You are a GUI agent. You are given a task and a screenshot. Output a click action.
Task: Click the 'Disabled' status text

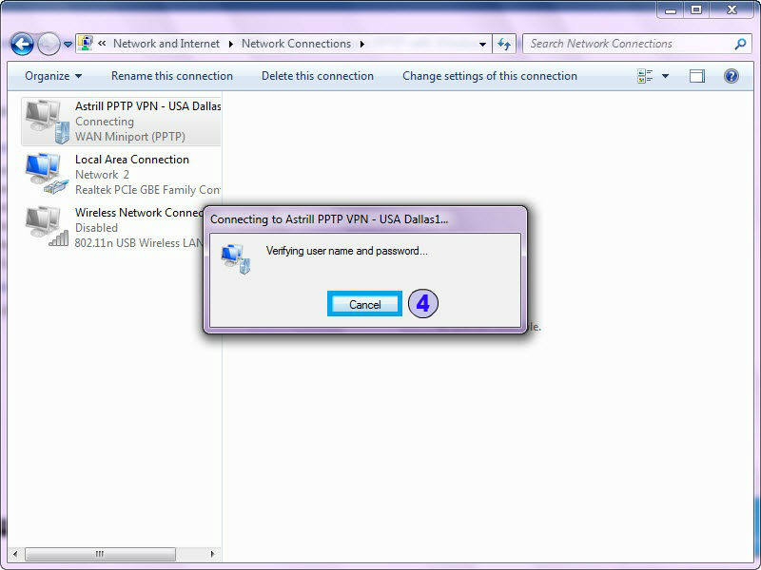tap(96, 227)
